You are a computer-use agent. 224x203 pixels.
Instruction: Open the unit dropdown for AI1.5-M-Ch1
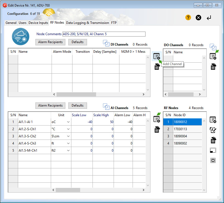pyautogui.click(x=68, y=151)
